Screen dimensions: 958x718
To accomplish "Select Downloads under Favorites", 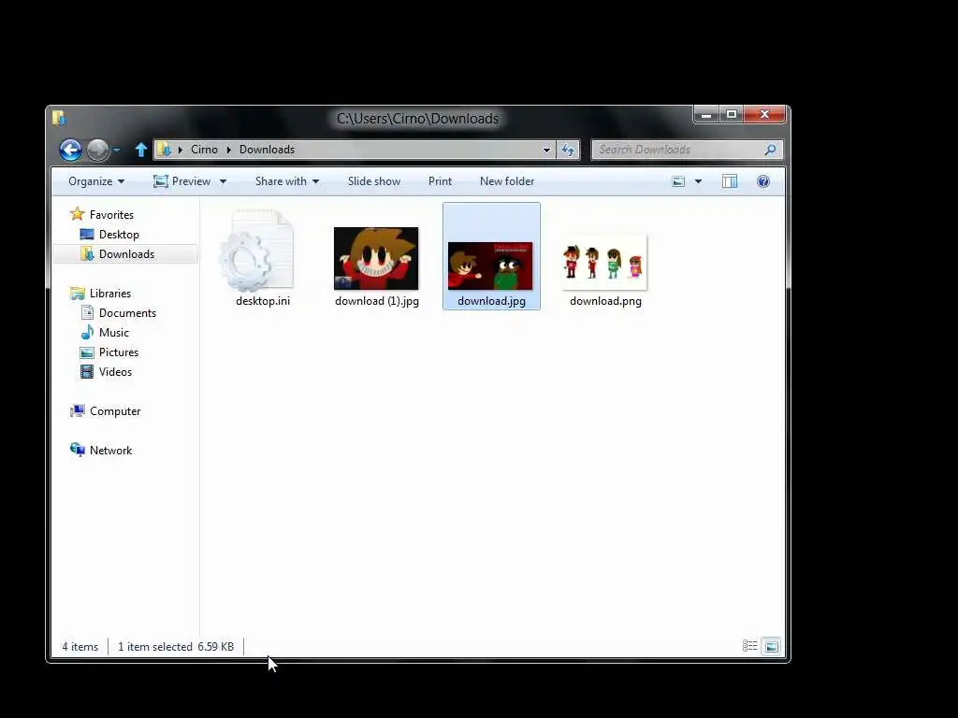I will (126, 254).
